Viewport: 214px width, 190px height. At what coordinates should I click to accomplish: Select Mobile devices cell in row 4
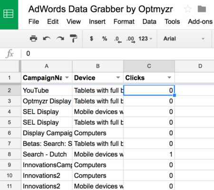[x=98, y=112]
